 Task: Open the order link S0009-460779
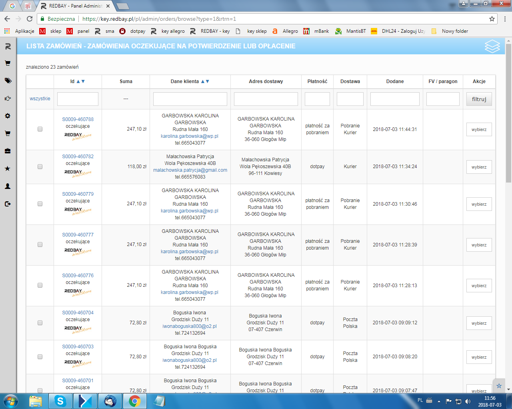pyautogui.click(x=78, y=194)
